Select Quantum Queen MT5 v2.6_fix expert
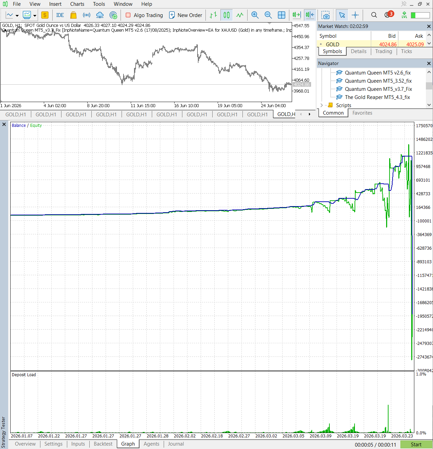The height and width of the screenshot is (449, 433). tap(374, 73)
